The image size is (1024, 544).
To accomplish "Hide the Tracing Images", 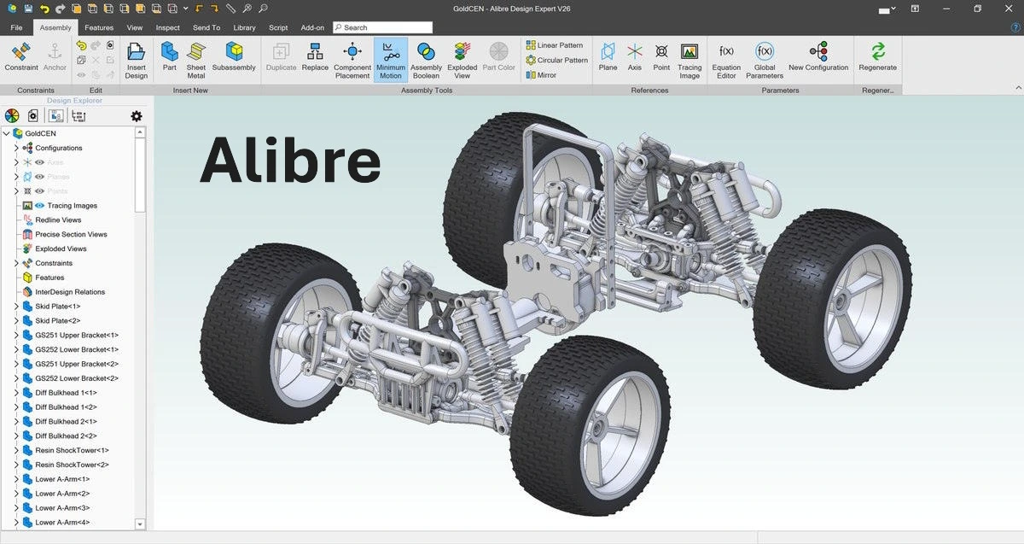I will point(39,206).
